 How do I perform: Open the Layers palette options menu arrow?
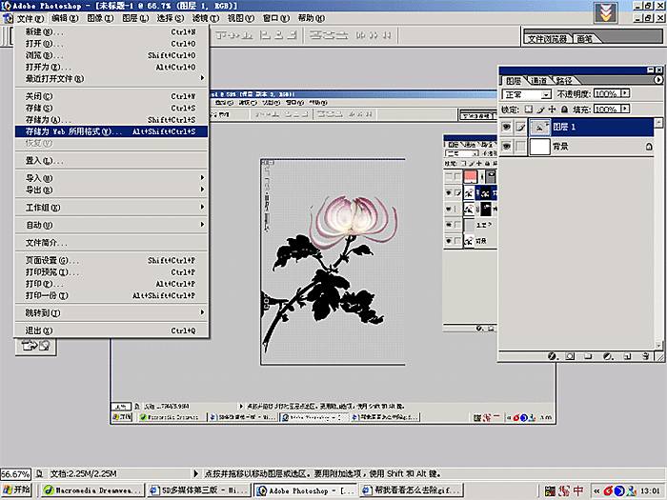[x=658, y=79]
